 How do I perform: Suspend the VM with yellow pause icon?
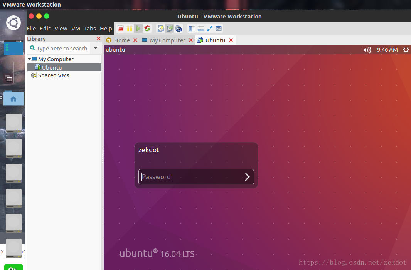pos(130,29)
